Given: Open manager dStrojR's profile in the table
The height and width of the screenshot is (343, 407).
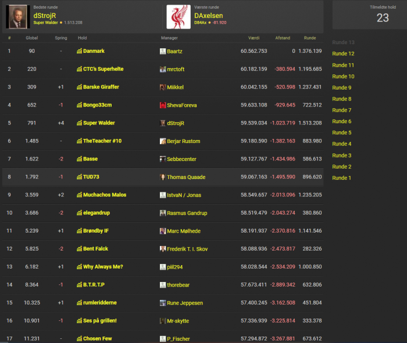Looking at the screenshot, I should 176,123.
